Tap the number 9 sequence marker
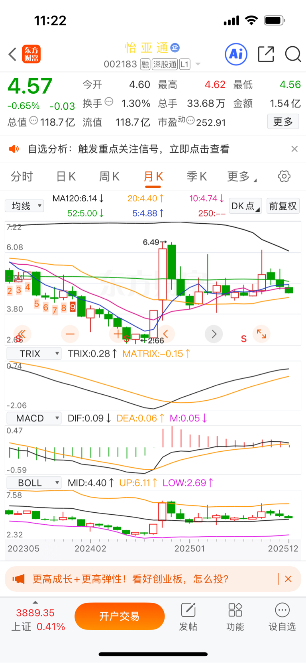The width and height of the screenshot is (306, 663). click(73, 307)
